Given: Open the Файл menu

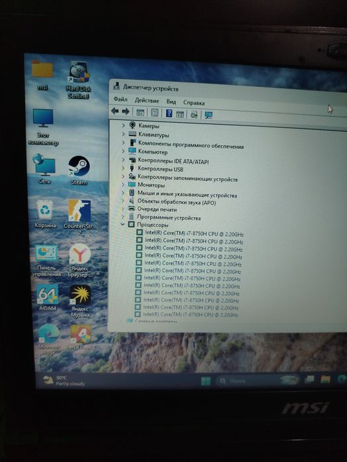Looking at the screenshot, I should (120, 99).
